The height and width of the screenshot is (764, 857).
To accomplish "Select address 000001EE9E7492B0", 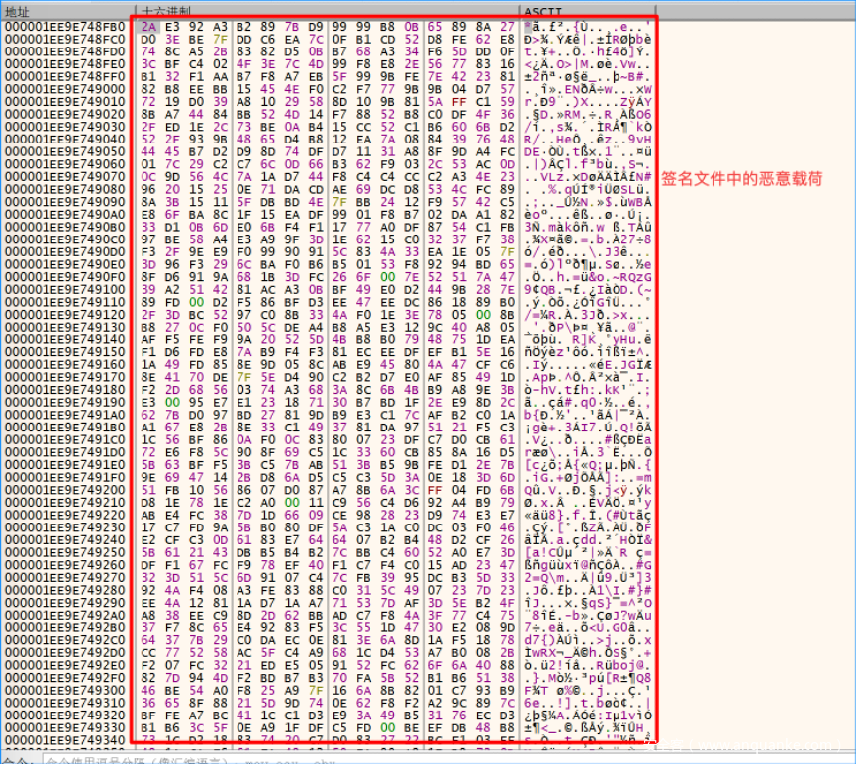I will [x=65, y=627].
